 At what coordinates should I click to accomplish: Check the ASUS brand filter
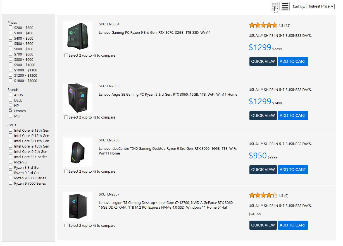tap(11, 95)
